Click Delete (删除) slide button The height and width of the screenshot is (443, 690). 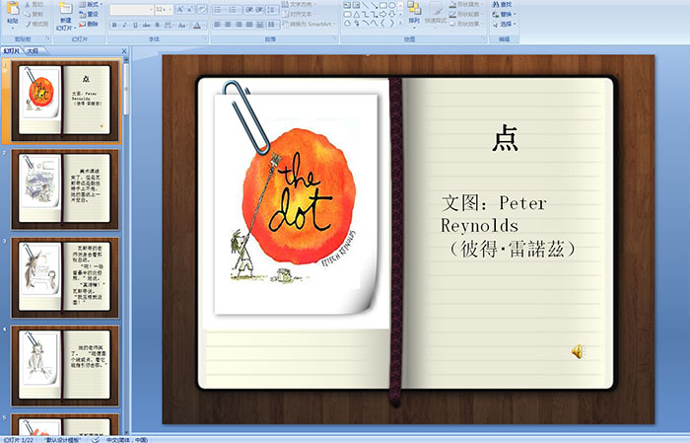(89, 24)
